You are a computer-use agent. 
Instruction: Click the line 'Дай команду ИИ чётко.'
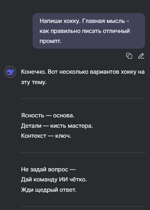[54, 180]
